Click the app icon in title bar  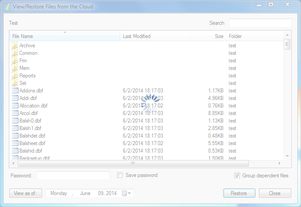7,7
